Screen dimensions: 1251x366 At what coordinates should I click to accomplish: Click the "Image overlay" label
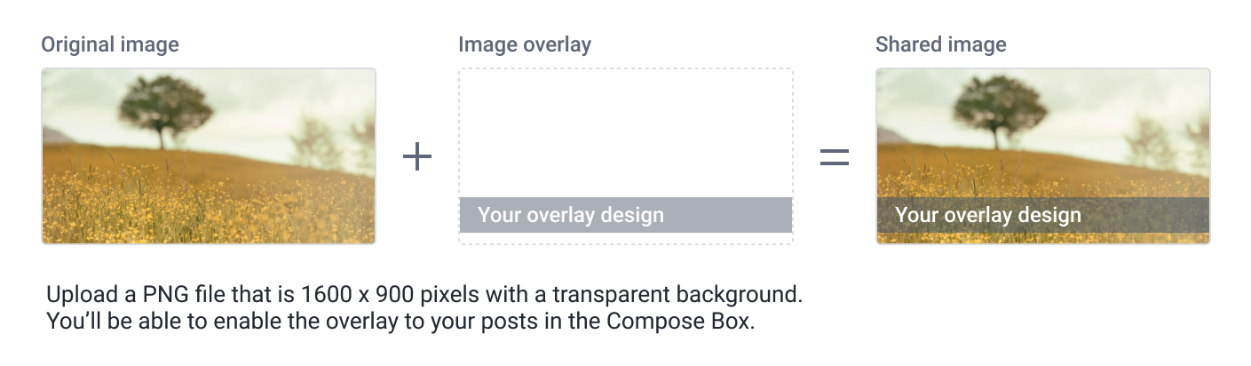tap(524, 44)
